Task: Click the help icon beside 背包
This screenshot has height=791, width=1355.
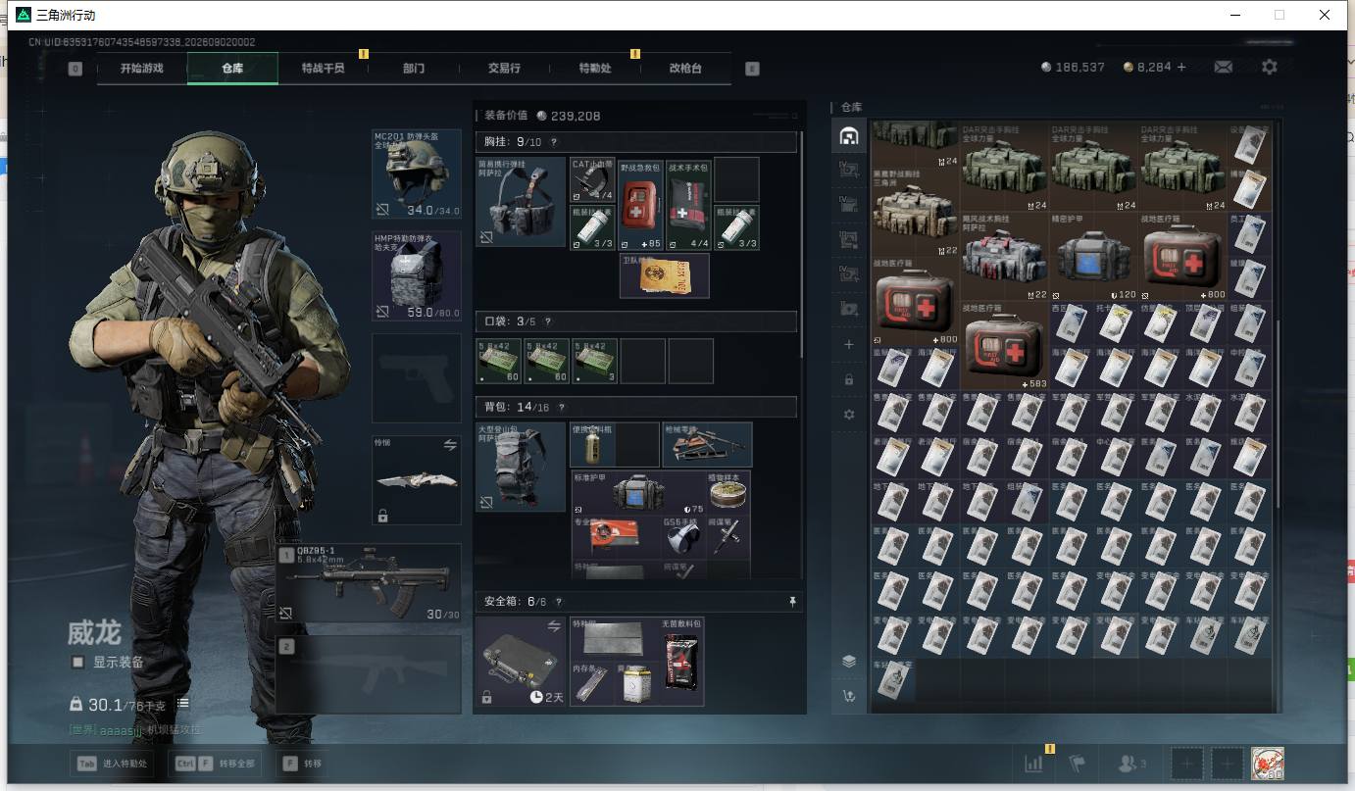Action: point(562,407)
